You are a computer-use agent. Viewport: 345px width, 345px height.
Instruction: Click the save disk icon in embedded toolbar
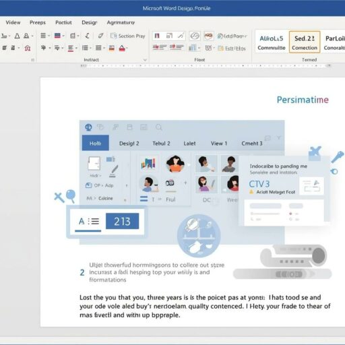[x=130, y=127]
